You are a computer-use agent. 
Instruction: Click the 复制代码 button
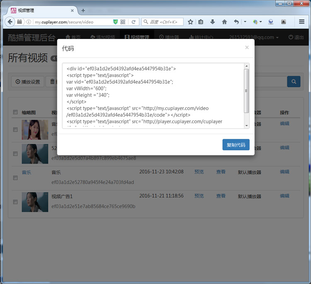[236, 145]
